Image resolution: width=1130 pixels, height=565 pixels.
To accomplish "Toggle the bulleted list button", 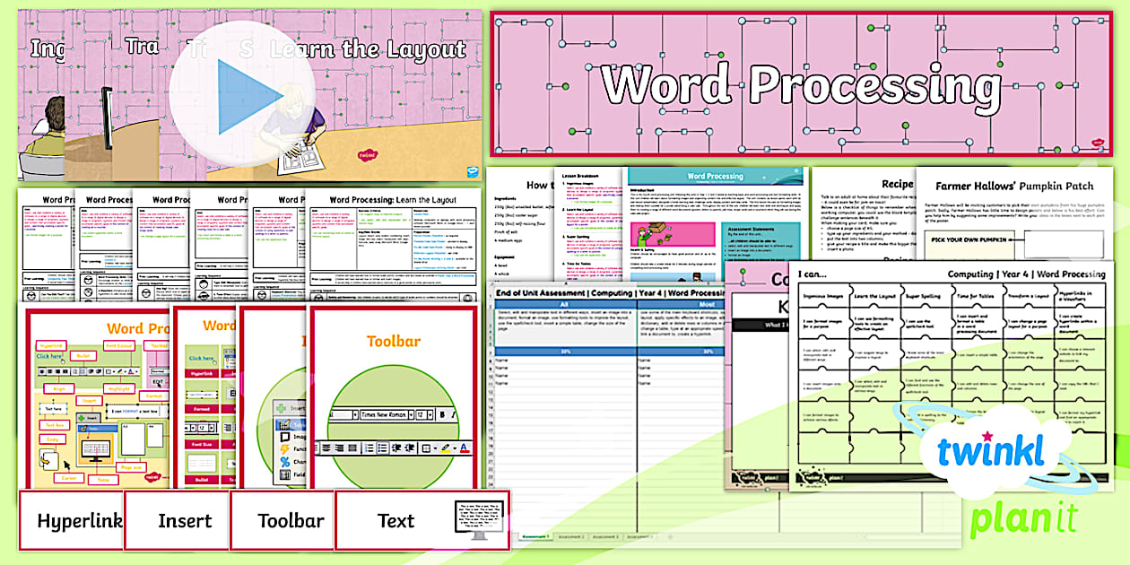I will (382, 448).
